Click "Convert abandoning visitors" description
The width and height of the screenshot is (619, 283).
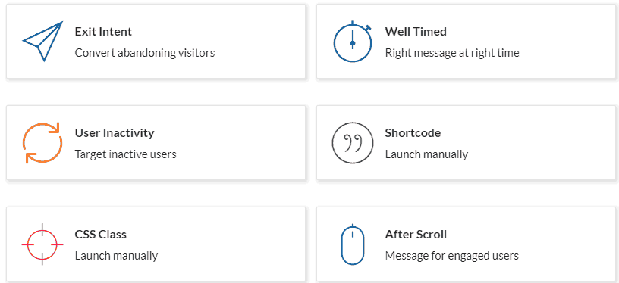[145, 53]
